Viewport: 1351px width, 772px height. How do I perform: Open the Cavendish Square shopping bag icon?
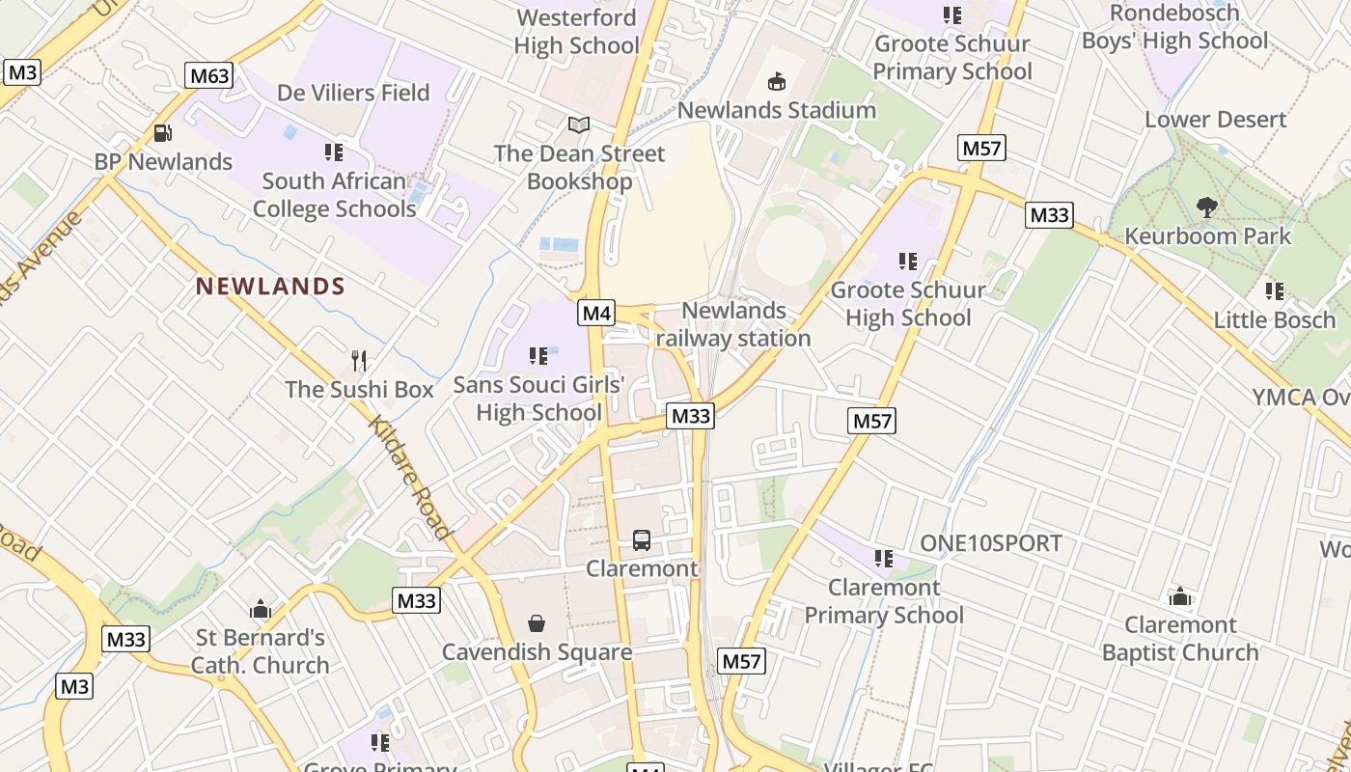pyautogui.click(x=537, y=624)
